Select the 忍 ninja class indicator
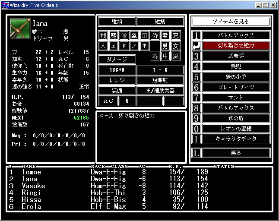Image resolution: width=279 pixels, height=221 pixels. 175,35
